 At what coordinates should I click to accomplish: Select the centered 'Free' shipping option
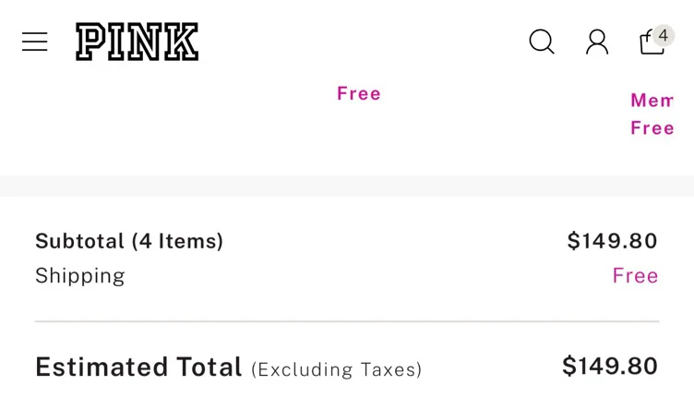(358, 93)
